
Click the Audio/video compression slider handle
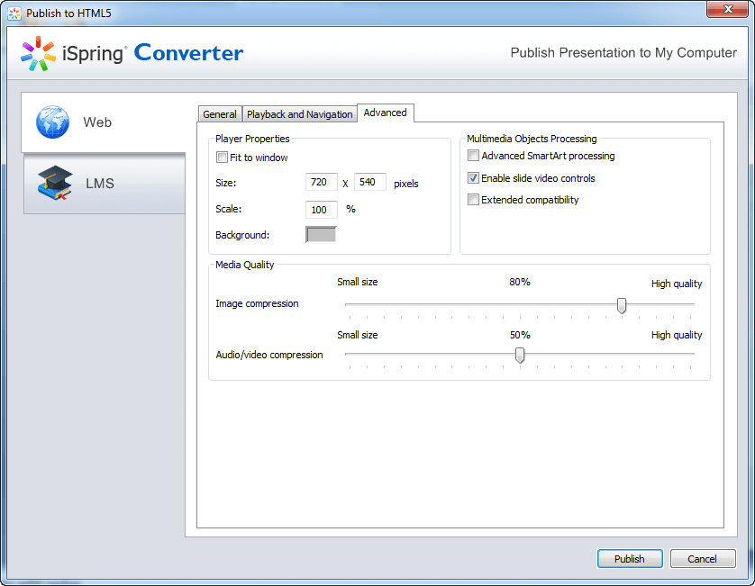tap(520, 356)
